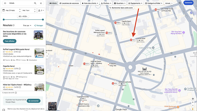
Task: Open the vacation rental house thumbnail
Action: (x=39, y=35)
